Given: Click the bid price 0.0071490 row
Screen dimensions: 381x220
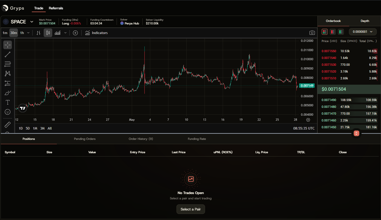Looking at the screenshot, I should (x=349, y=100).
